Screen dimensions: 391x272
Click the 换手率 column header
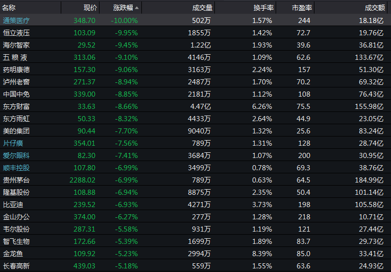263,8
